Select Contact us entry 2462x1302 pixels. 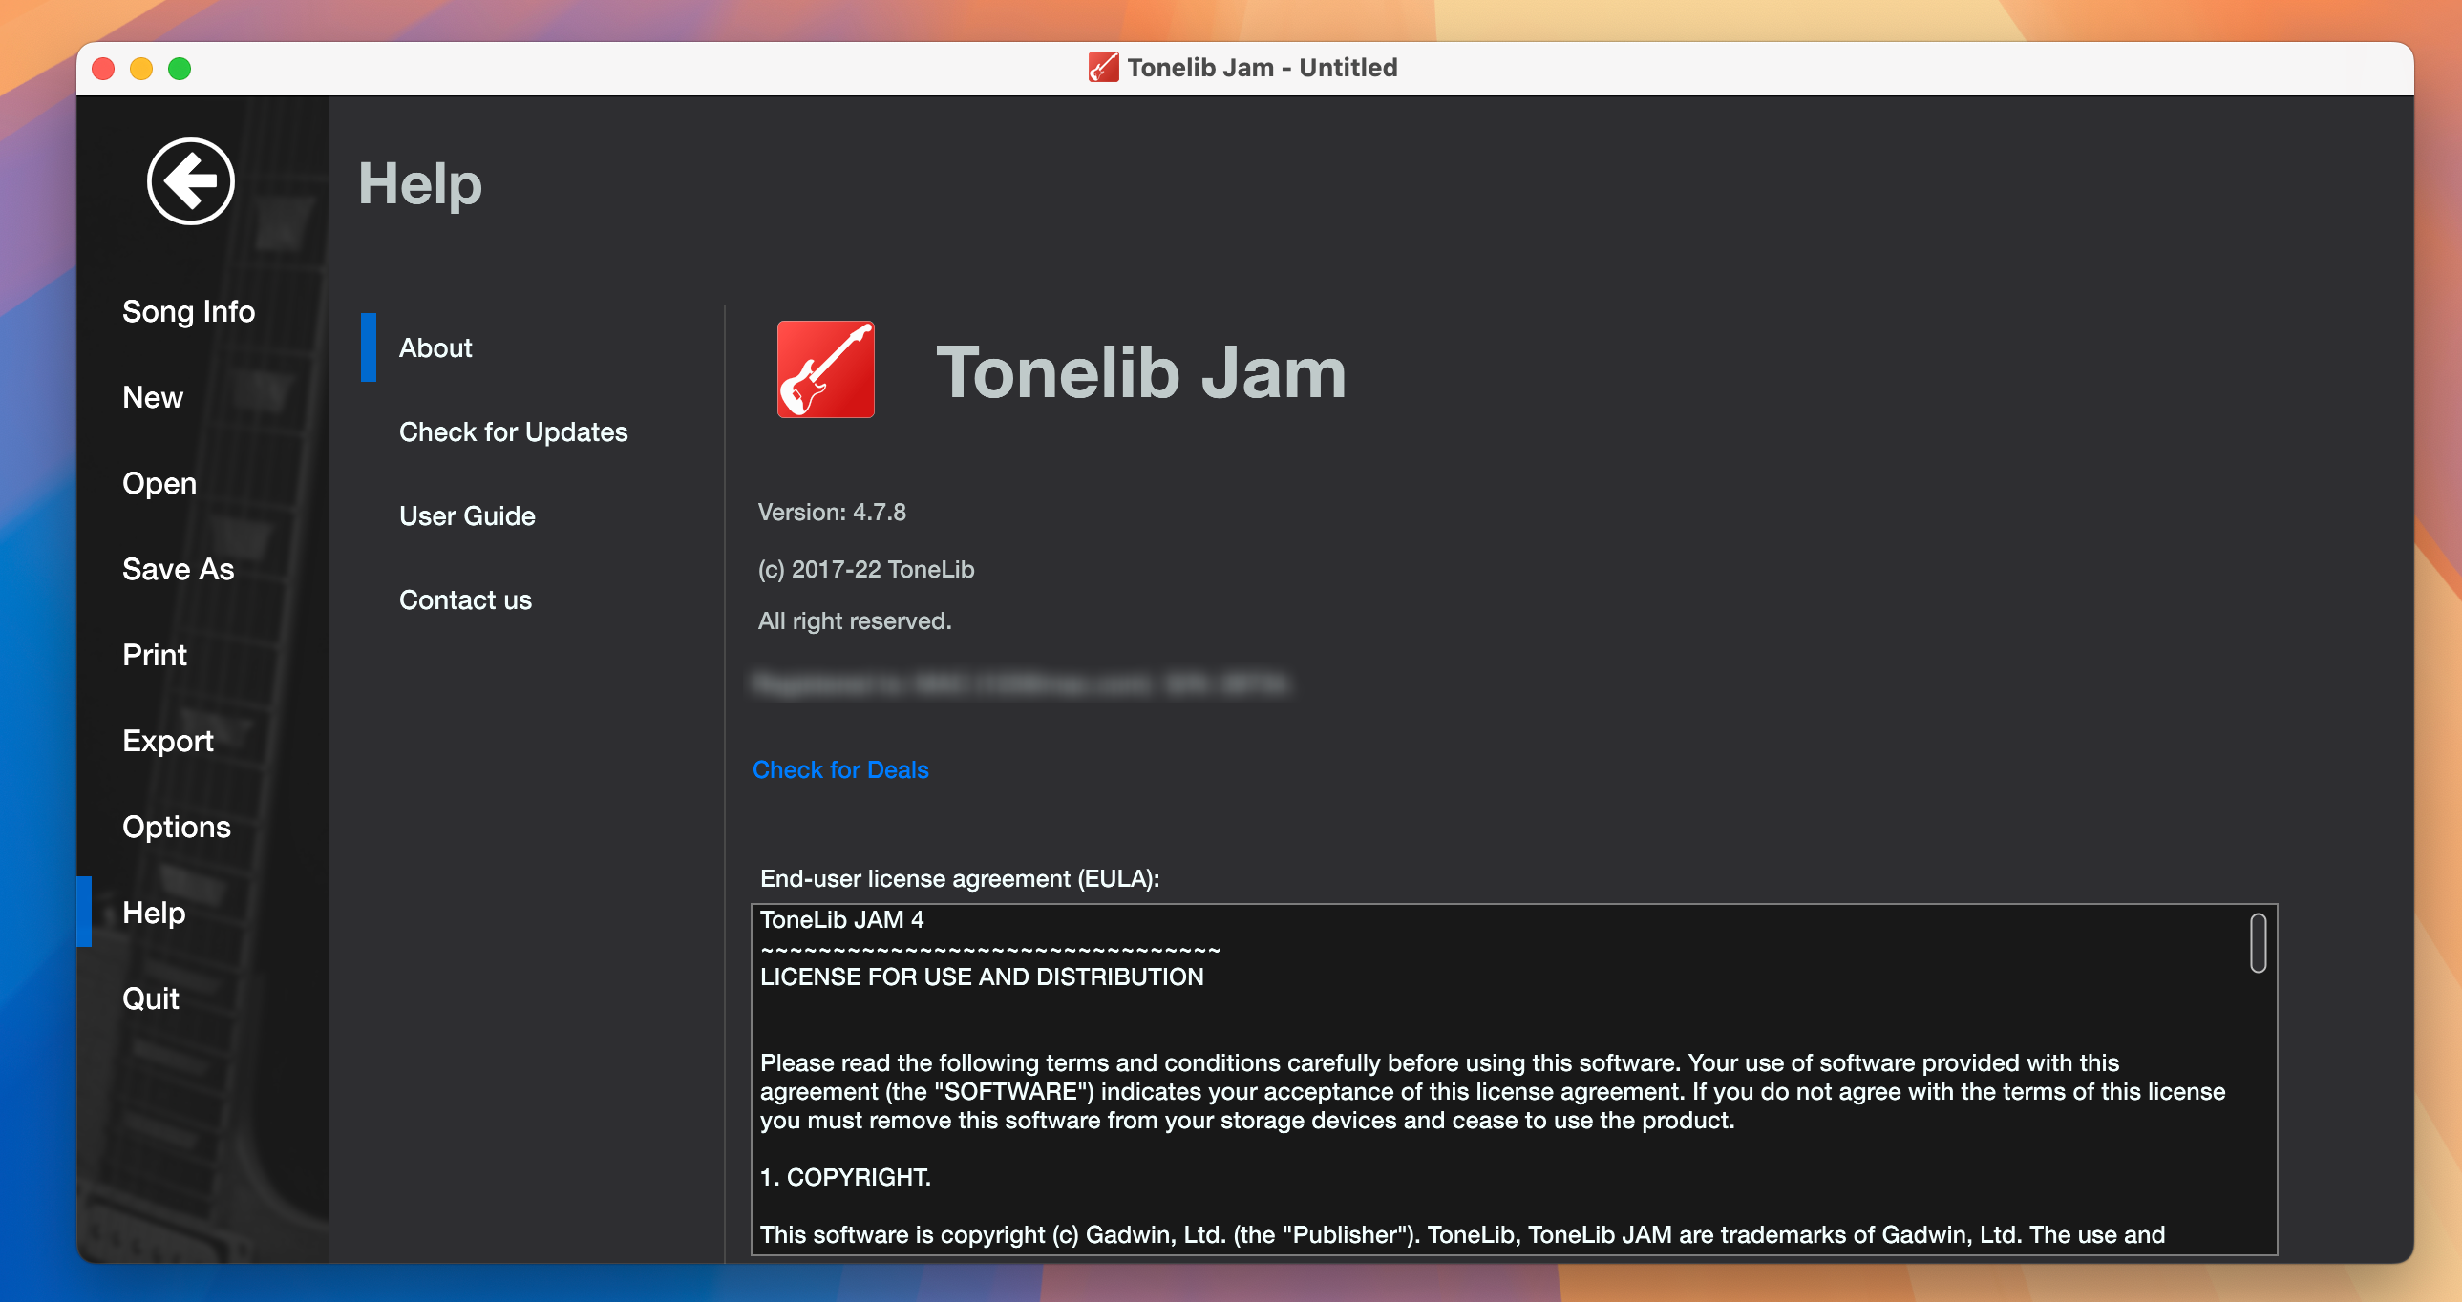[x=465, y=599]
